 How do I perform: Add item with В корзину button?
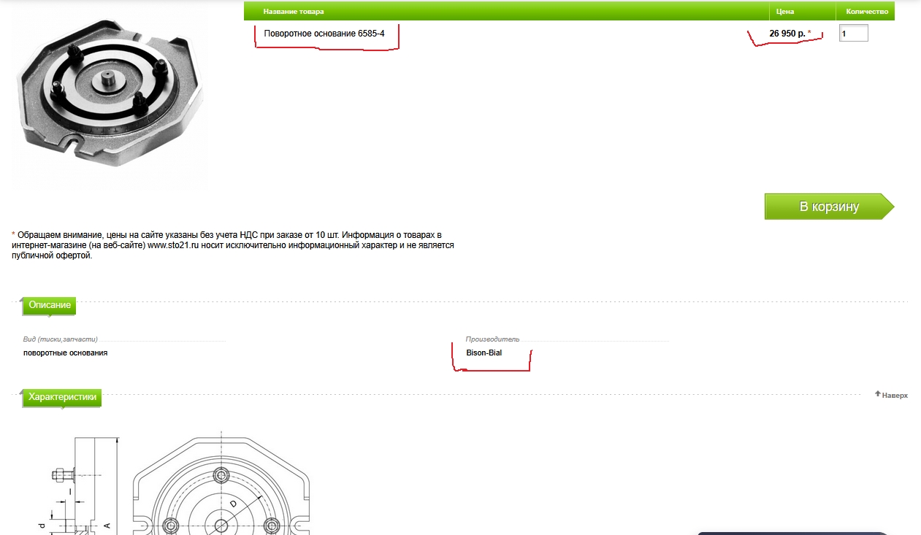(x=828, y=207)
